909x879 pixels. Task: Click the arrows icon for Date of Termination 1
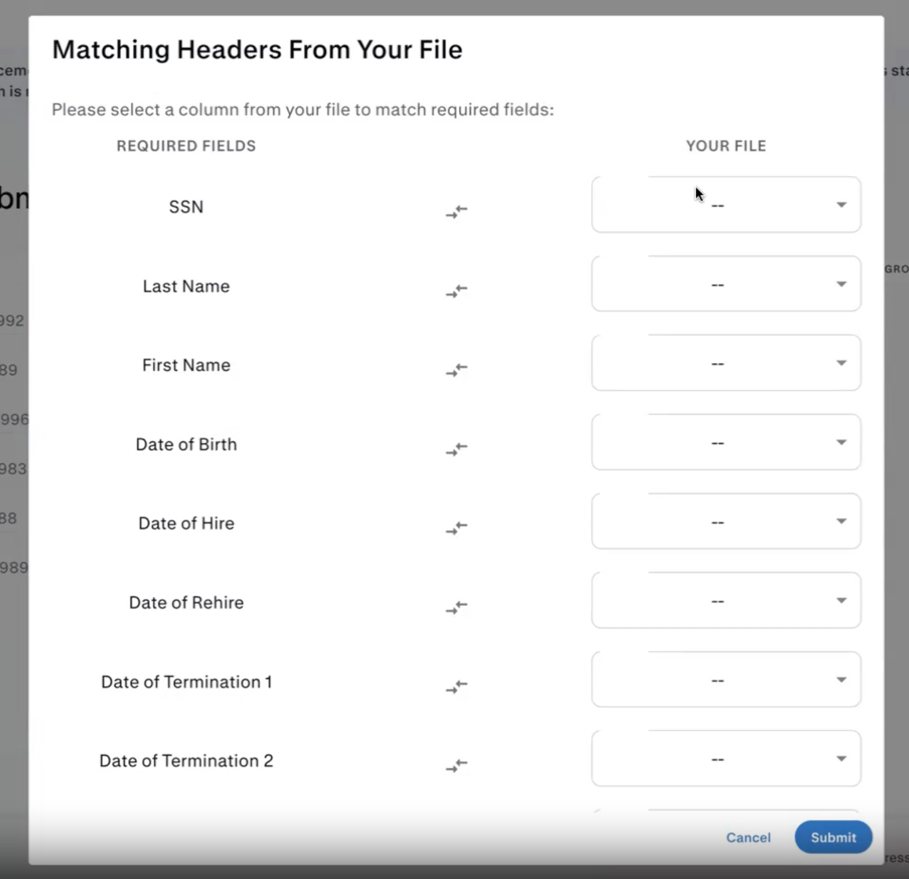click(456, 686)
